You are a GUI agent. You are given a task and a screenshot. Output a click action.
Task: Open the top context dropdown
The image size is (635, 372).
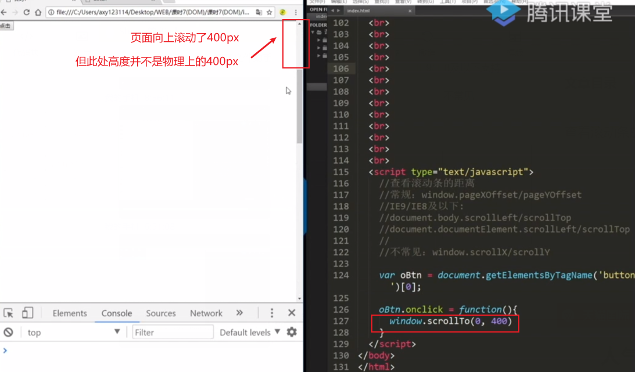(x=73, y=333)
